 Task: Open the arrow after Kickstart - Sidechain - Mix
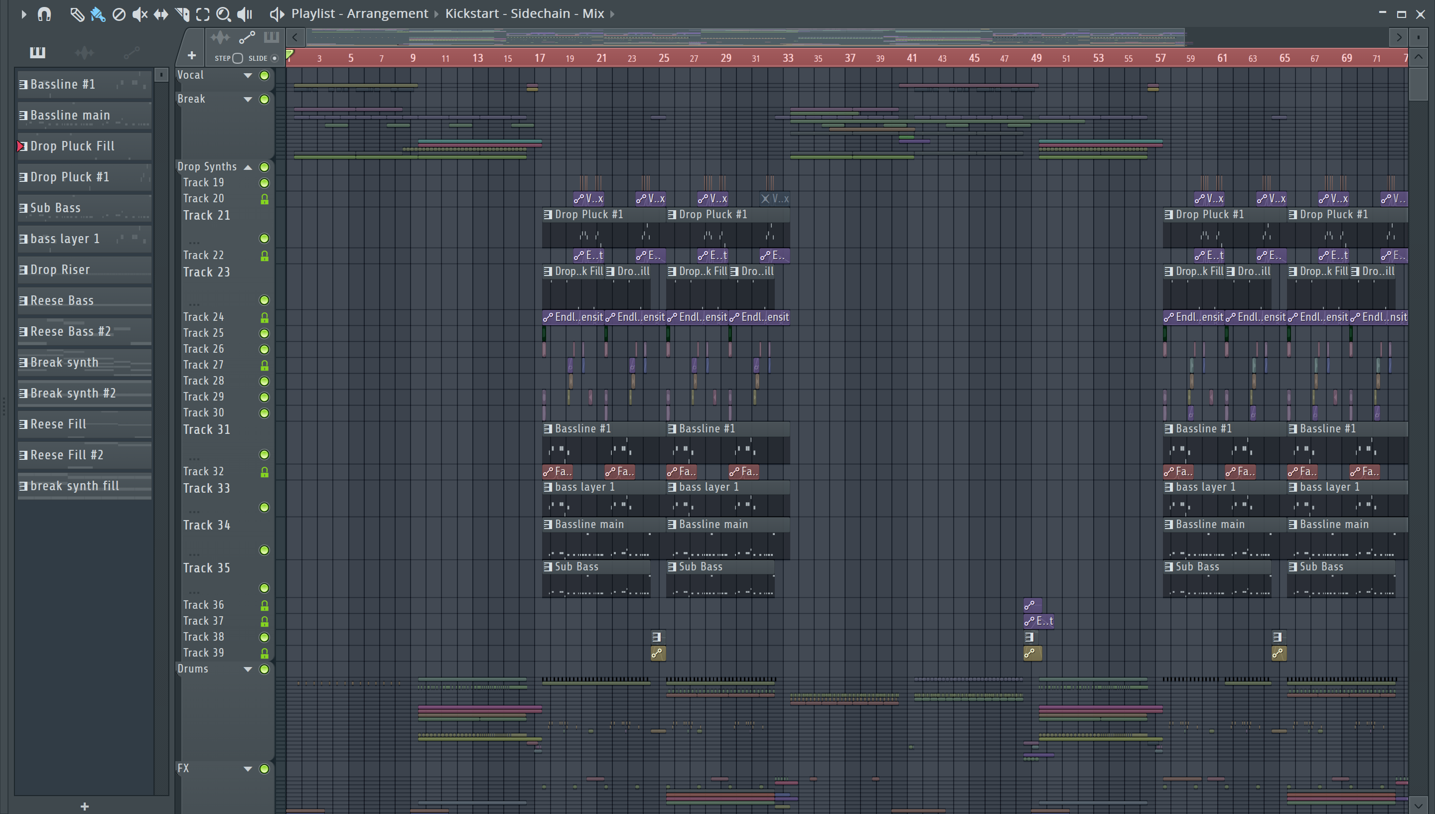[612, 14]
